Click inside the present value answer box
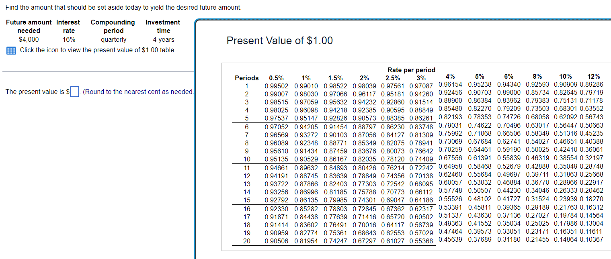 [74, 92]
